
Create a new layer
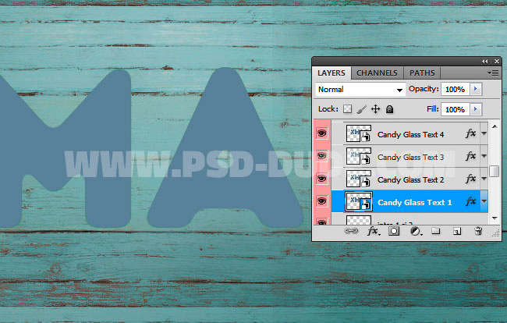point(457,232)
